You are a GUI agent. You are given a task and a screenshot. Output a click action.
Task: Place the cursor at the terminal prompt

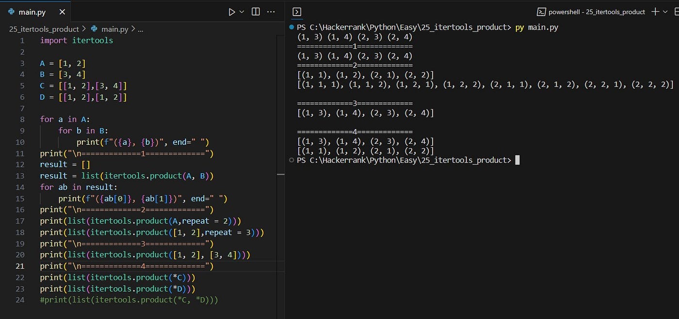[517, 160]
